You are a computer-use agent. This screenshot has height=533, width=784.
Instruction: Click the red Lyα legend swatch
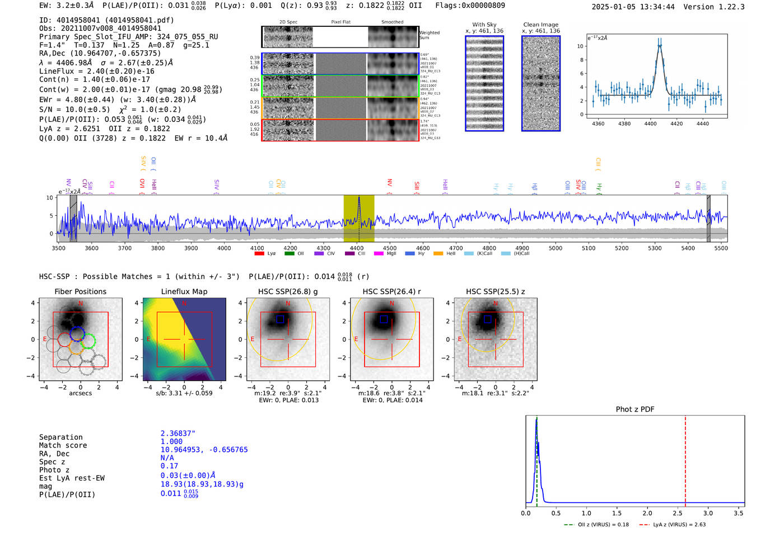click(x=259, y=253)
